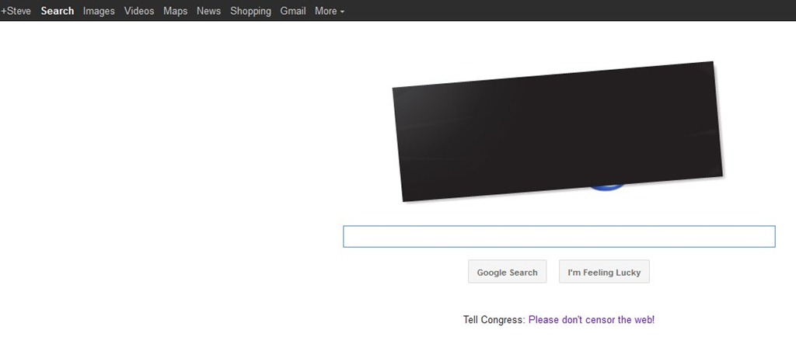Open Gmail from the top bar

click(x=293, y=11)
